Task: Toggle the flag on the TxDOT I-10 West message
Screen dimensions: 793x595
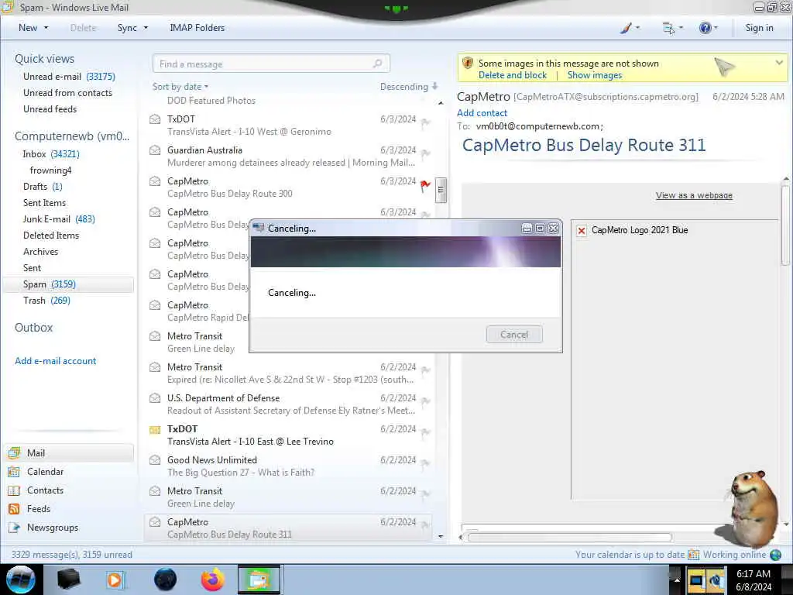Action: [425, 123]
